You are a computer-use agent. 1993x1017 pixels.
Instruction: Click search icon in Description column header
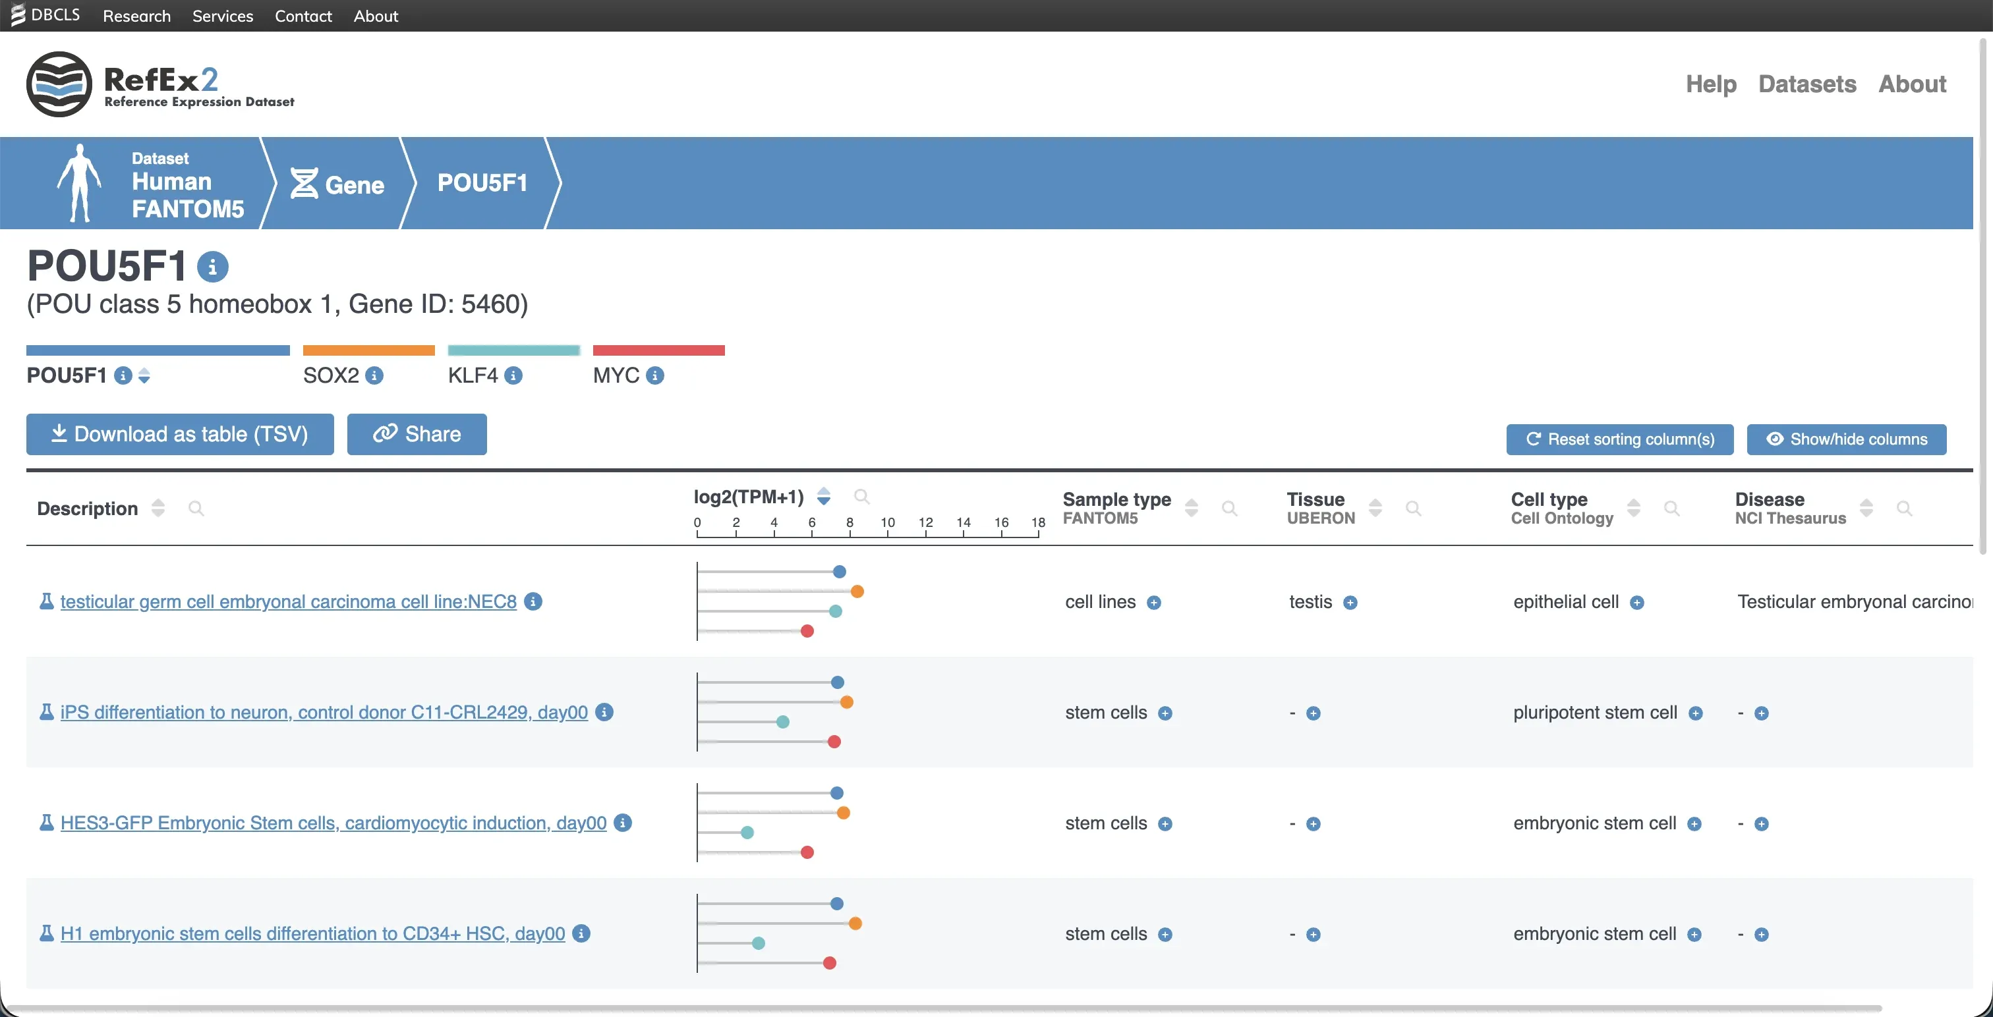pos(196,508)
